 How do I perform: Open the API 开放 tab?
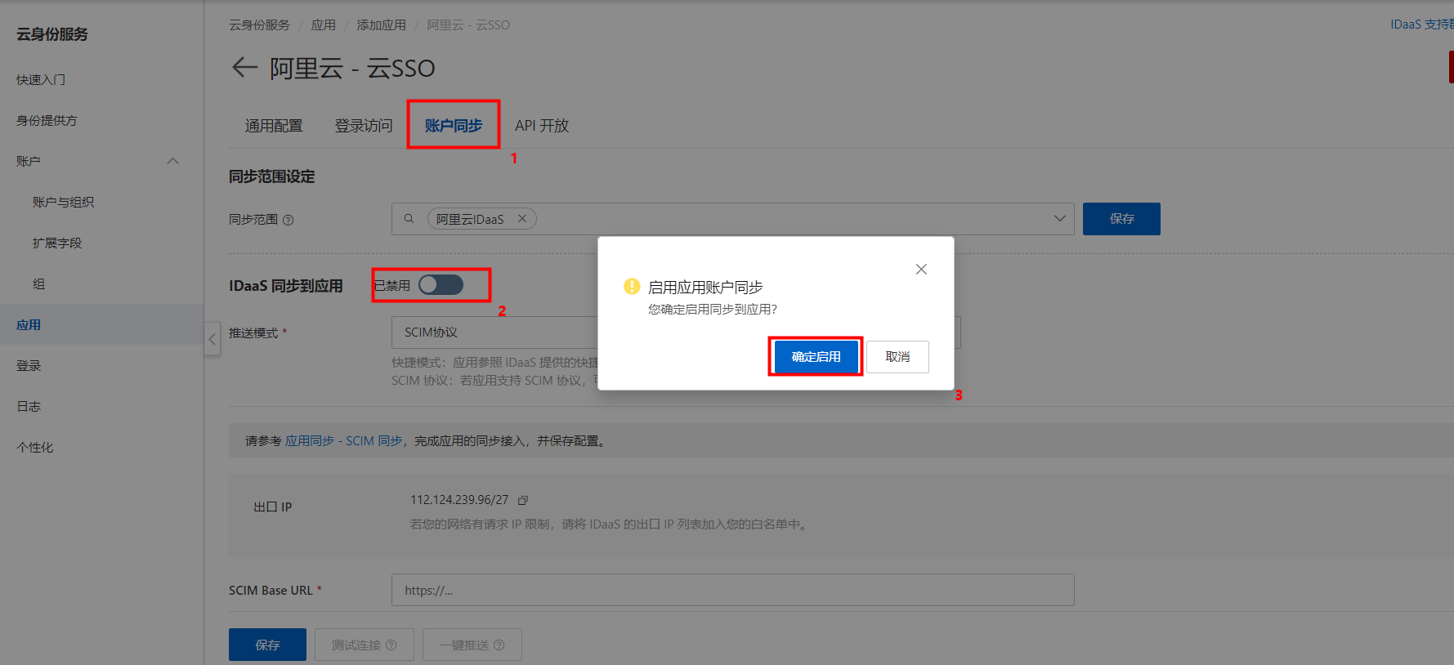coord(542,125)
